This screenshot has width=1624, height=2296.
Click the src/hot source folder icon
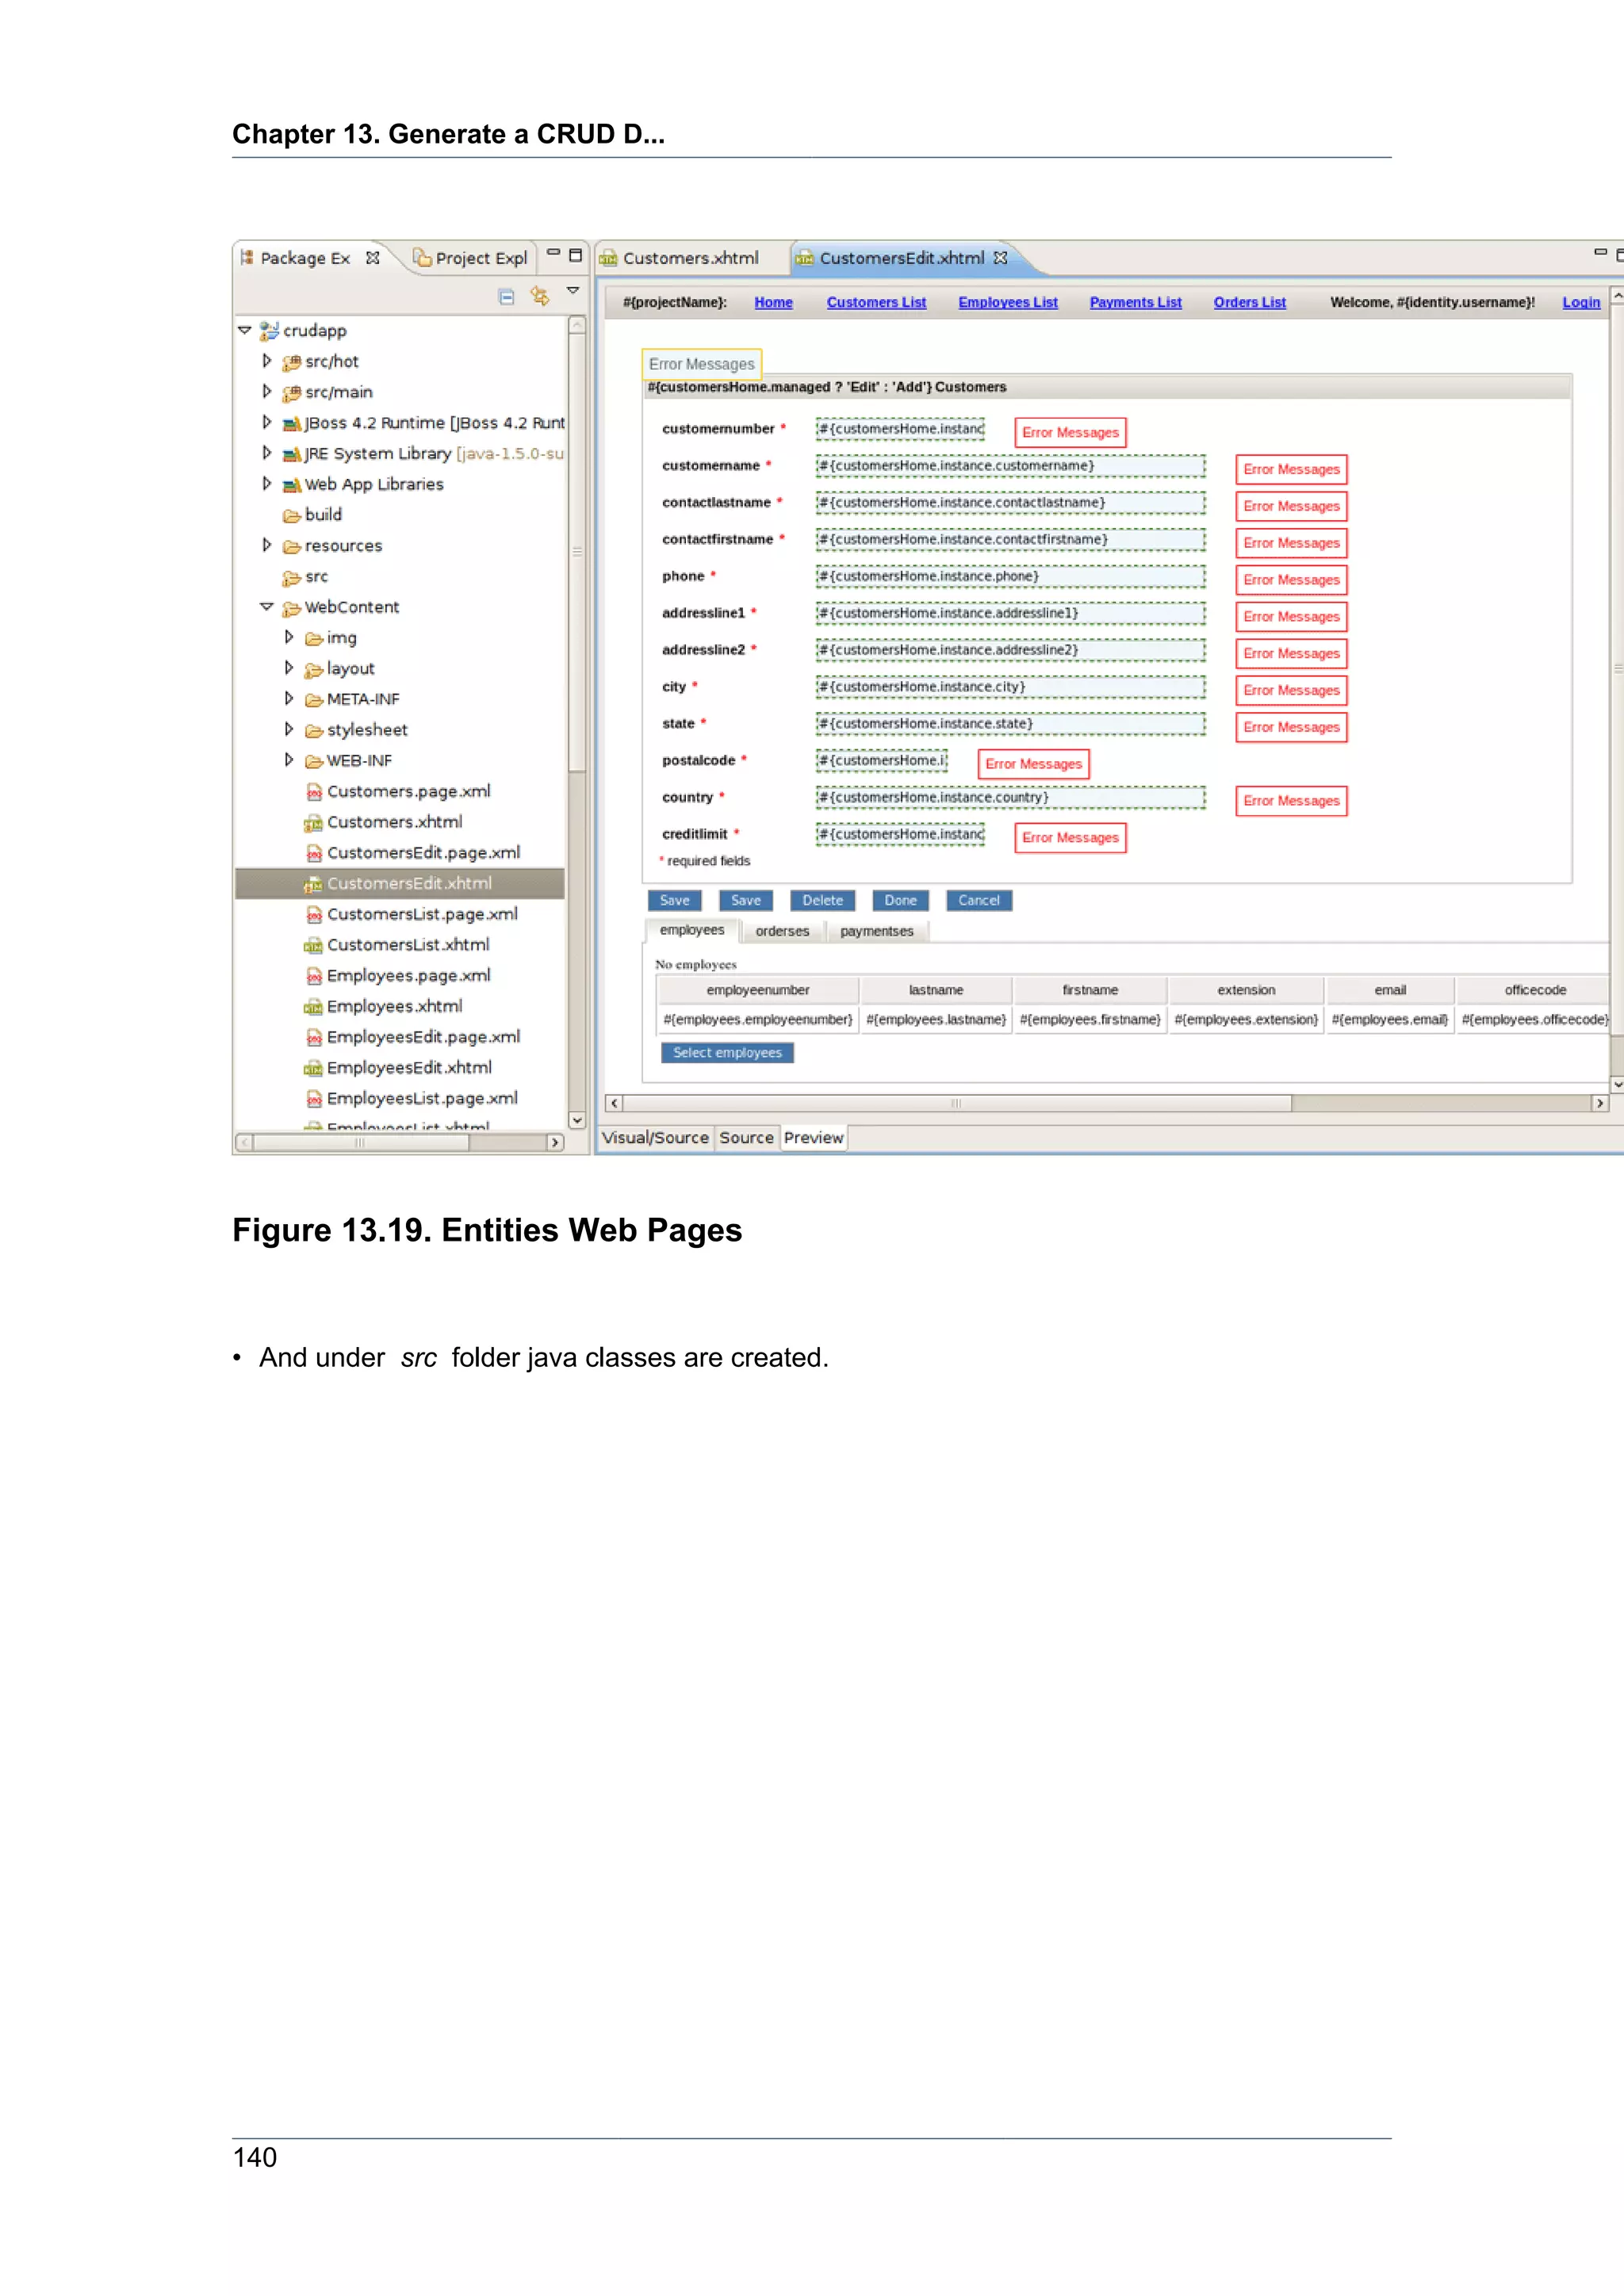[x=291, y=362]
